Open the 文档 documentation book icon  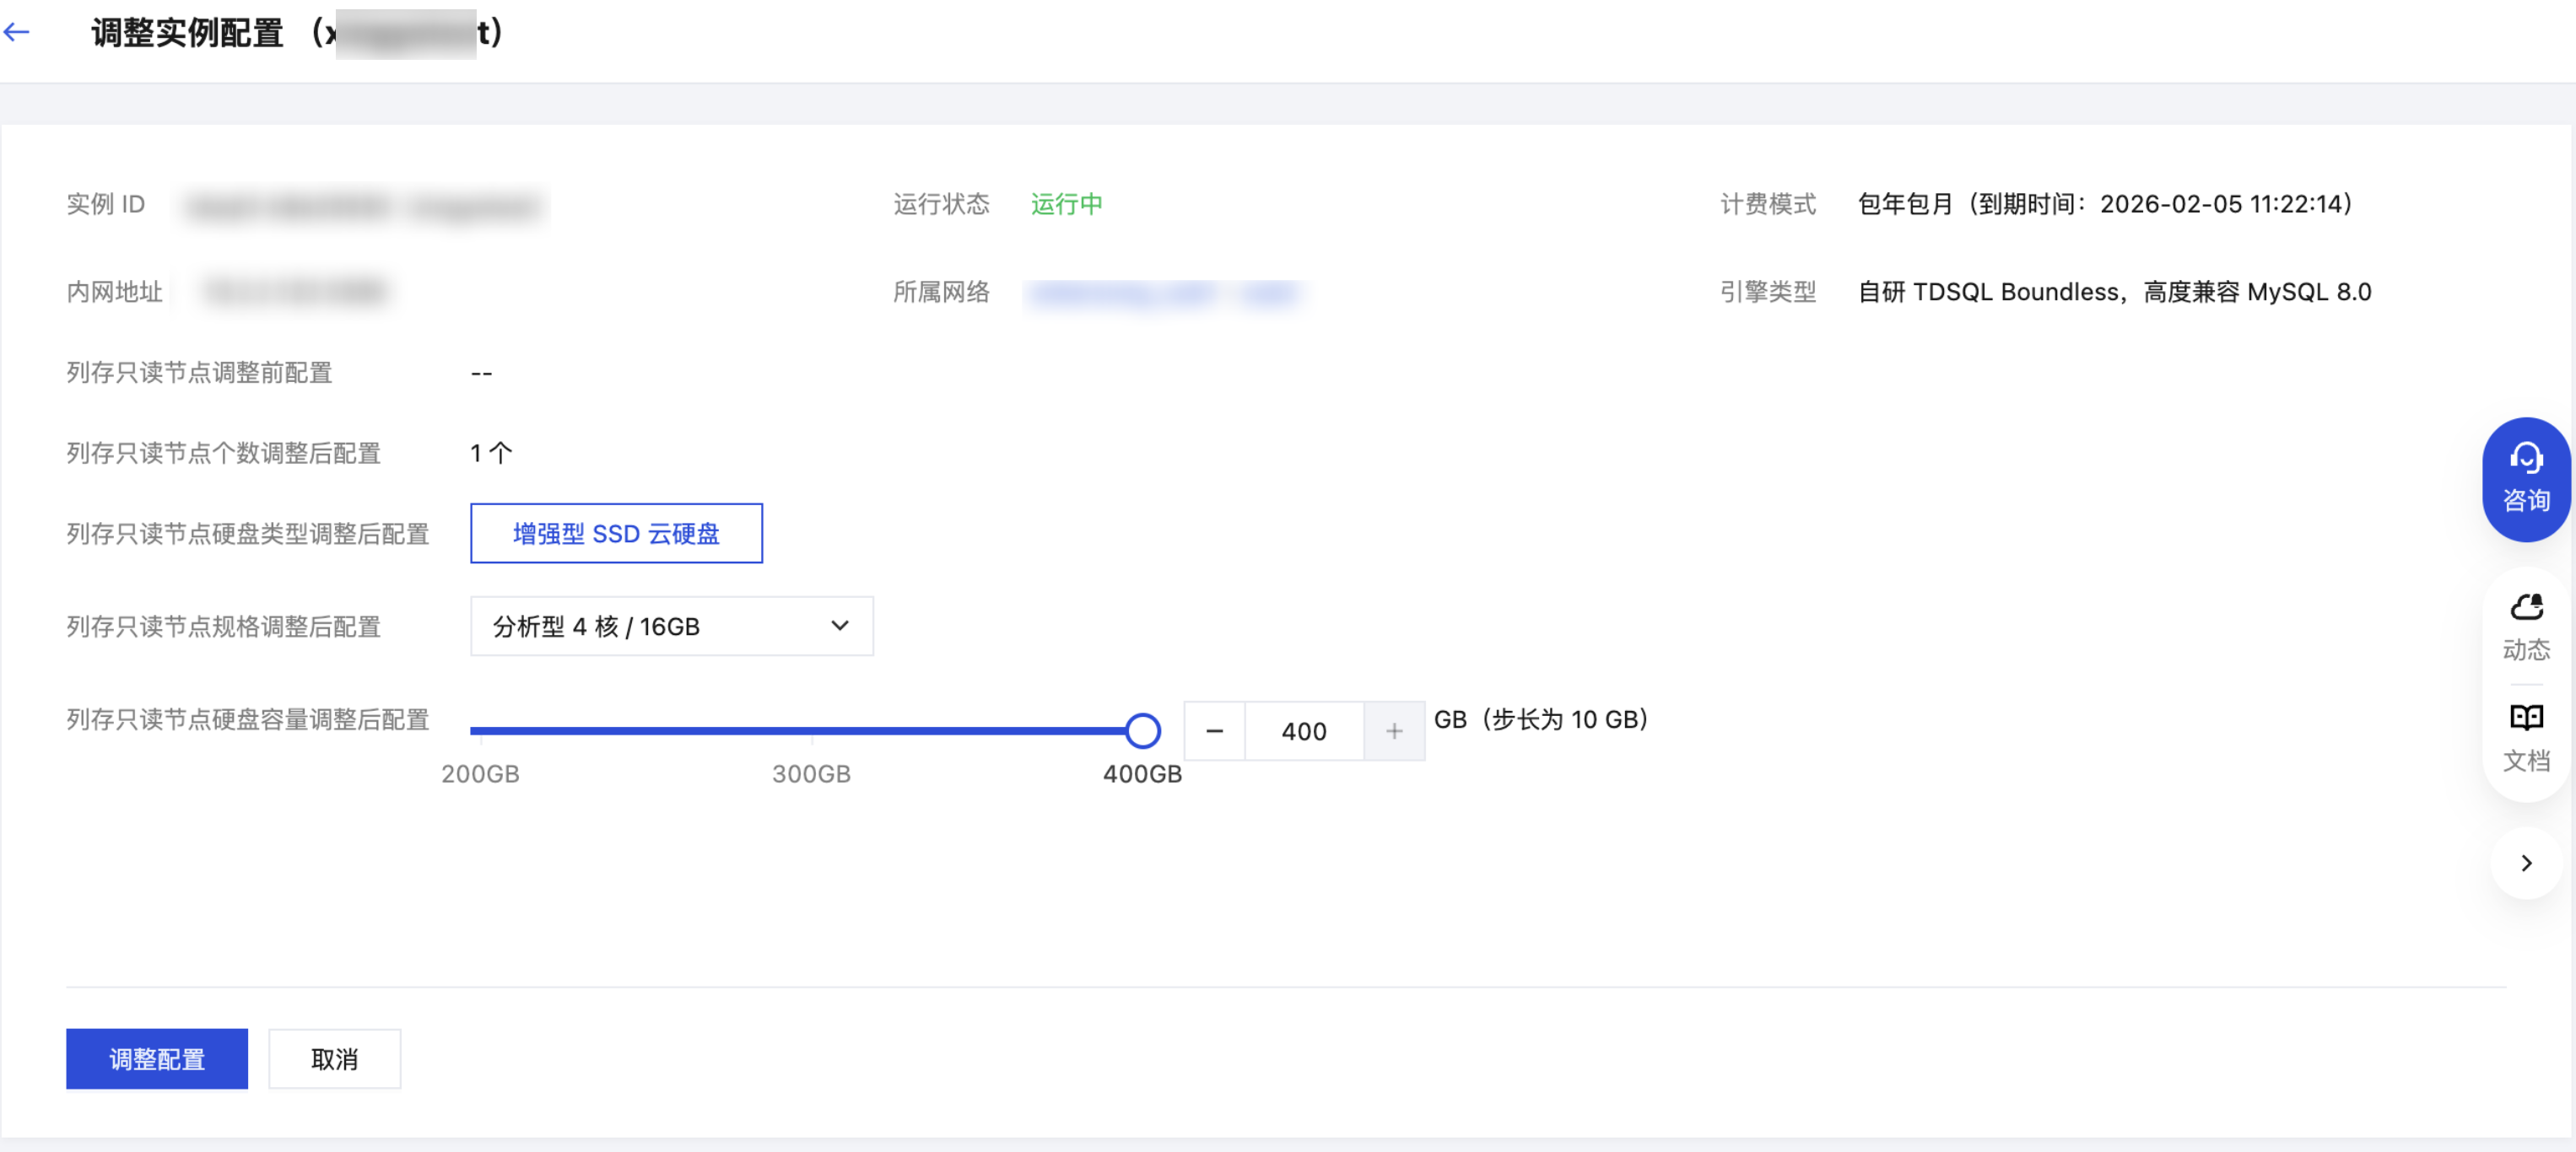pyautogui.click(x=2525, y=737)
